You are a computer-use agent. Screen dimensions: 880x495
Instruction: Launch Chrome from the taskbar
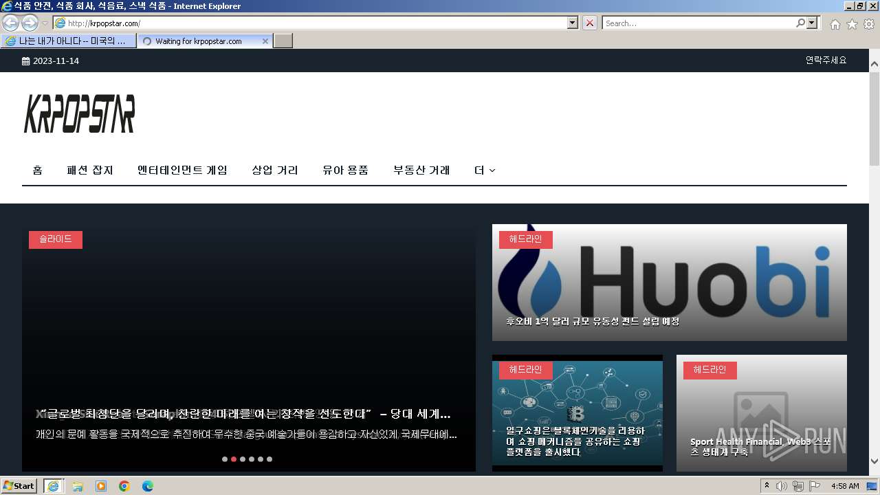124,486
